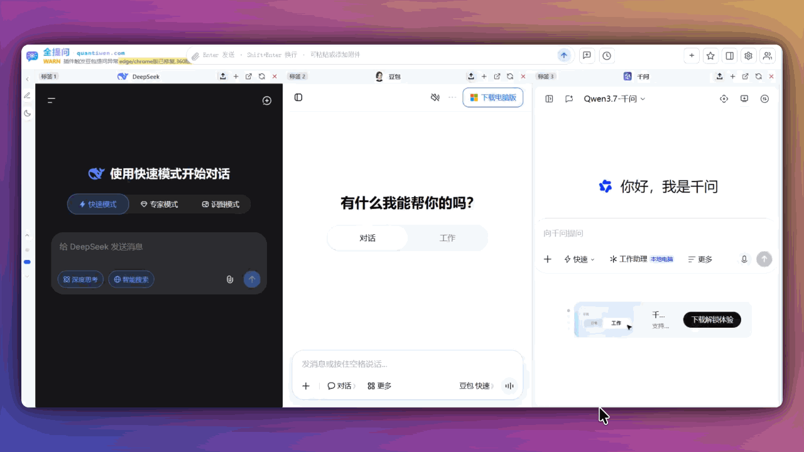Open favorites with the star icon
Viewport: 804px width, 452px height.
click(710, 55)
